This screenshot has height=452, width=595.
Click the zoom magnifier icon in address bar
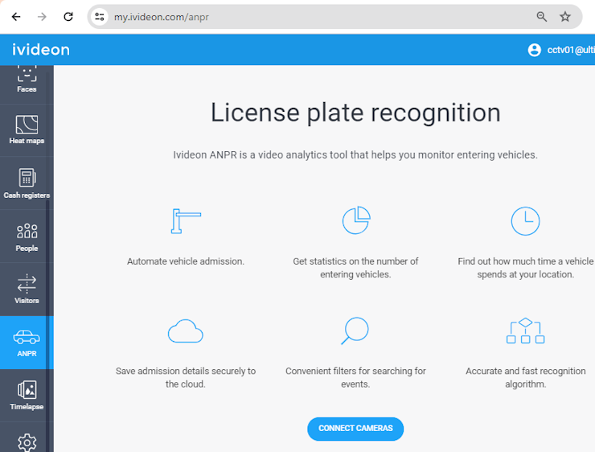pyautogui.click(x=541, y=17)
